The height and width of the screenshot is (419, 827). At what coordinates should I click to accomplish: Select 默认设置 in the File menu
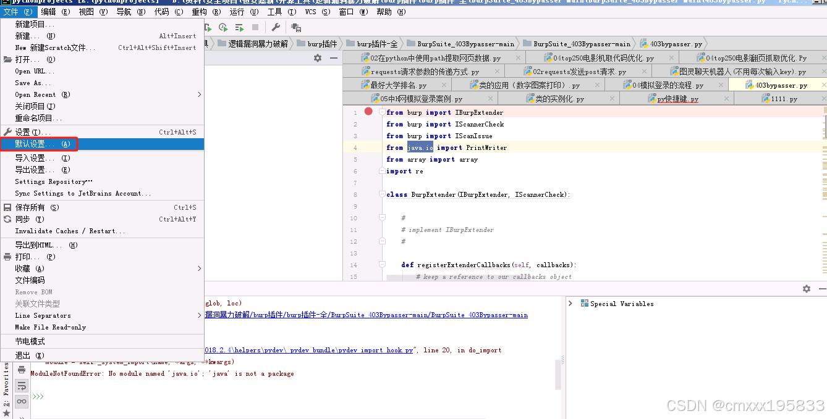[37, 144]
